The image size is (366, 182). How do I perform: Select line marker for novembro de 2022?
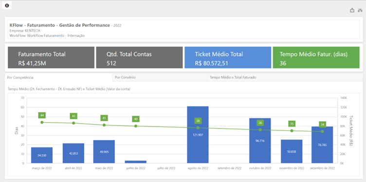tap(292, 131)
